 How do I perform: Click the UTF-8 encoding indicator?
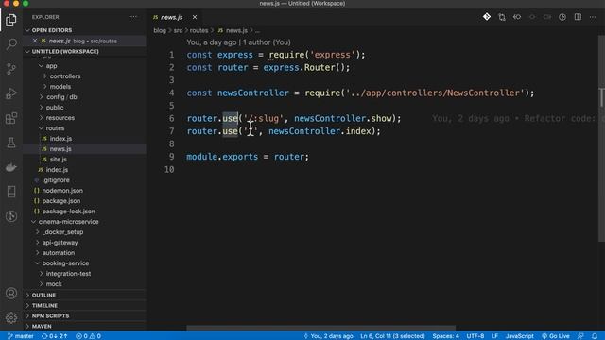coord(475,336)
